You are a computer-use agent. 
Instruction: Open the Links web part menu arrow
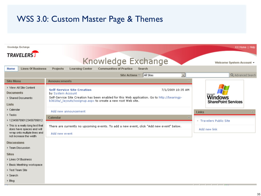252,112
